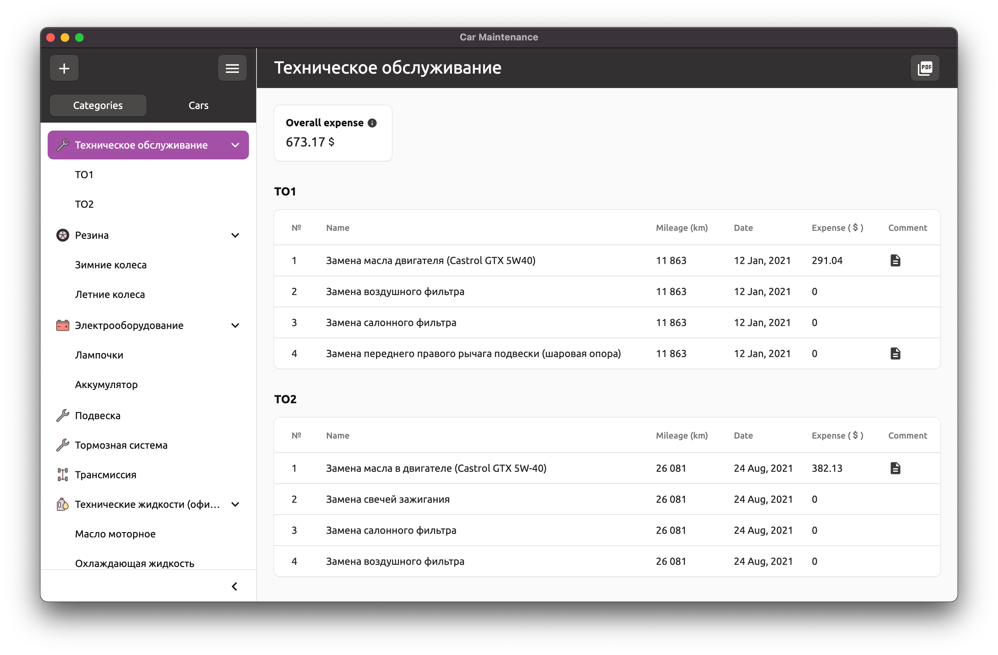
Task: Click wrench icon of Техническое обслуживание
Action: point(62,145)
